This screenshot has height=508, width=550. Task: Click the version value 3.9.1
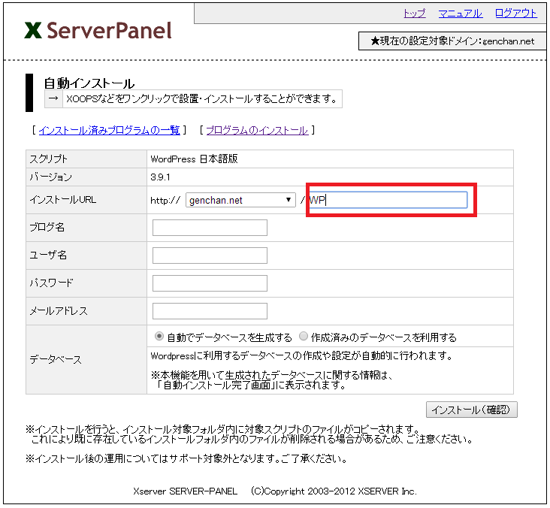(160, 177)
